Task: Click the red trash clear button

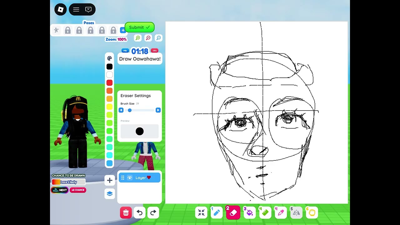Action: (x=126, y=213)
